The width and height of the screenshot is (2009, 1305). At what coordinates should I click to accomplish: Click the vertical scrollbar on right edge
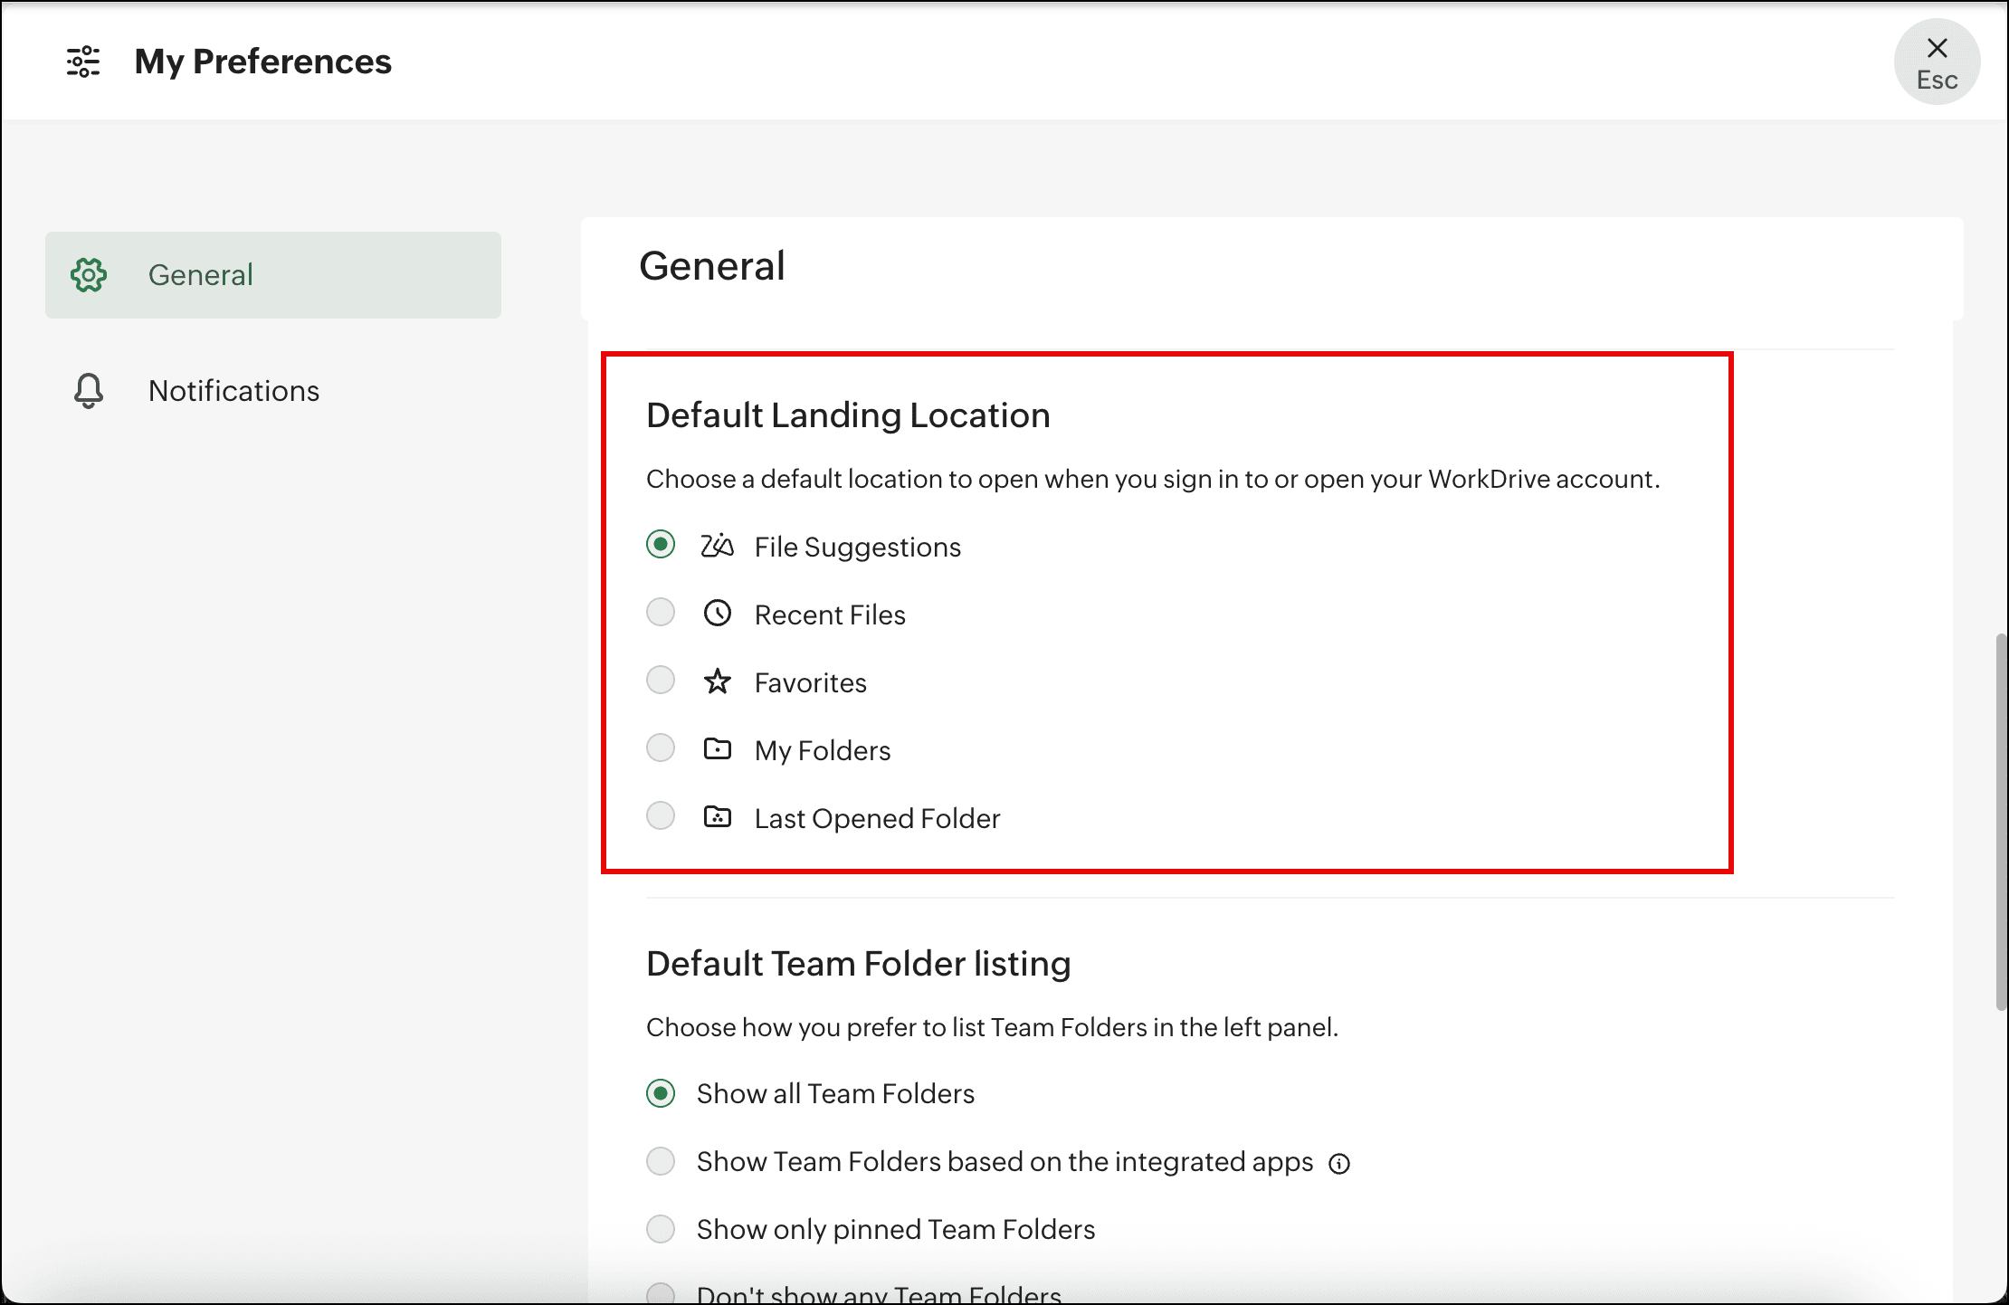2001,822
